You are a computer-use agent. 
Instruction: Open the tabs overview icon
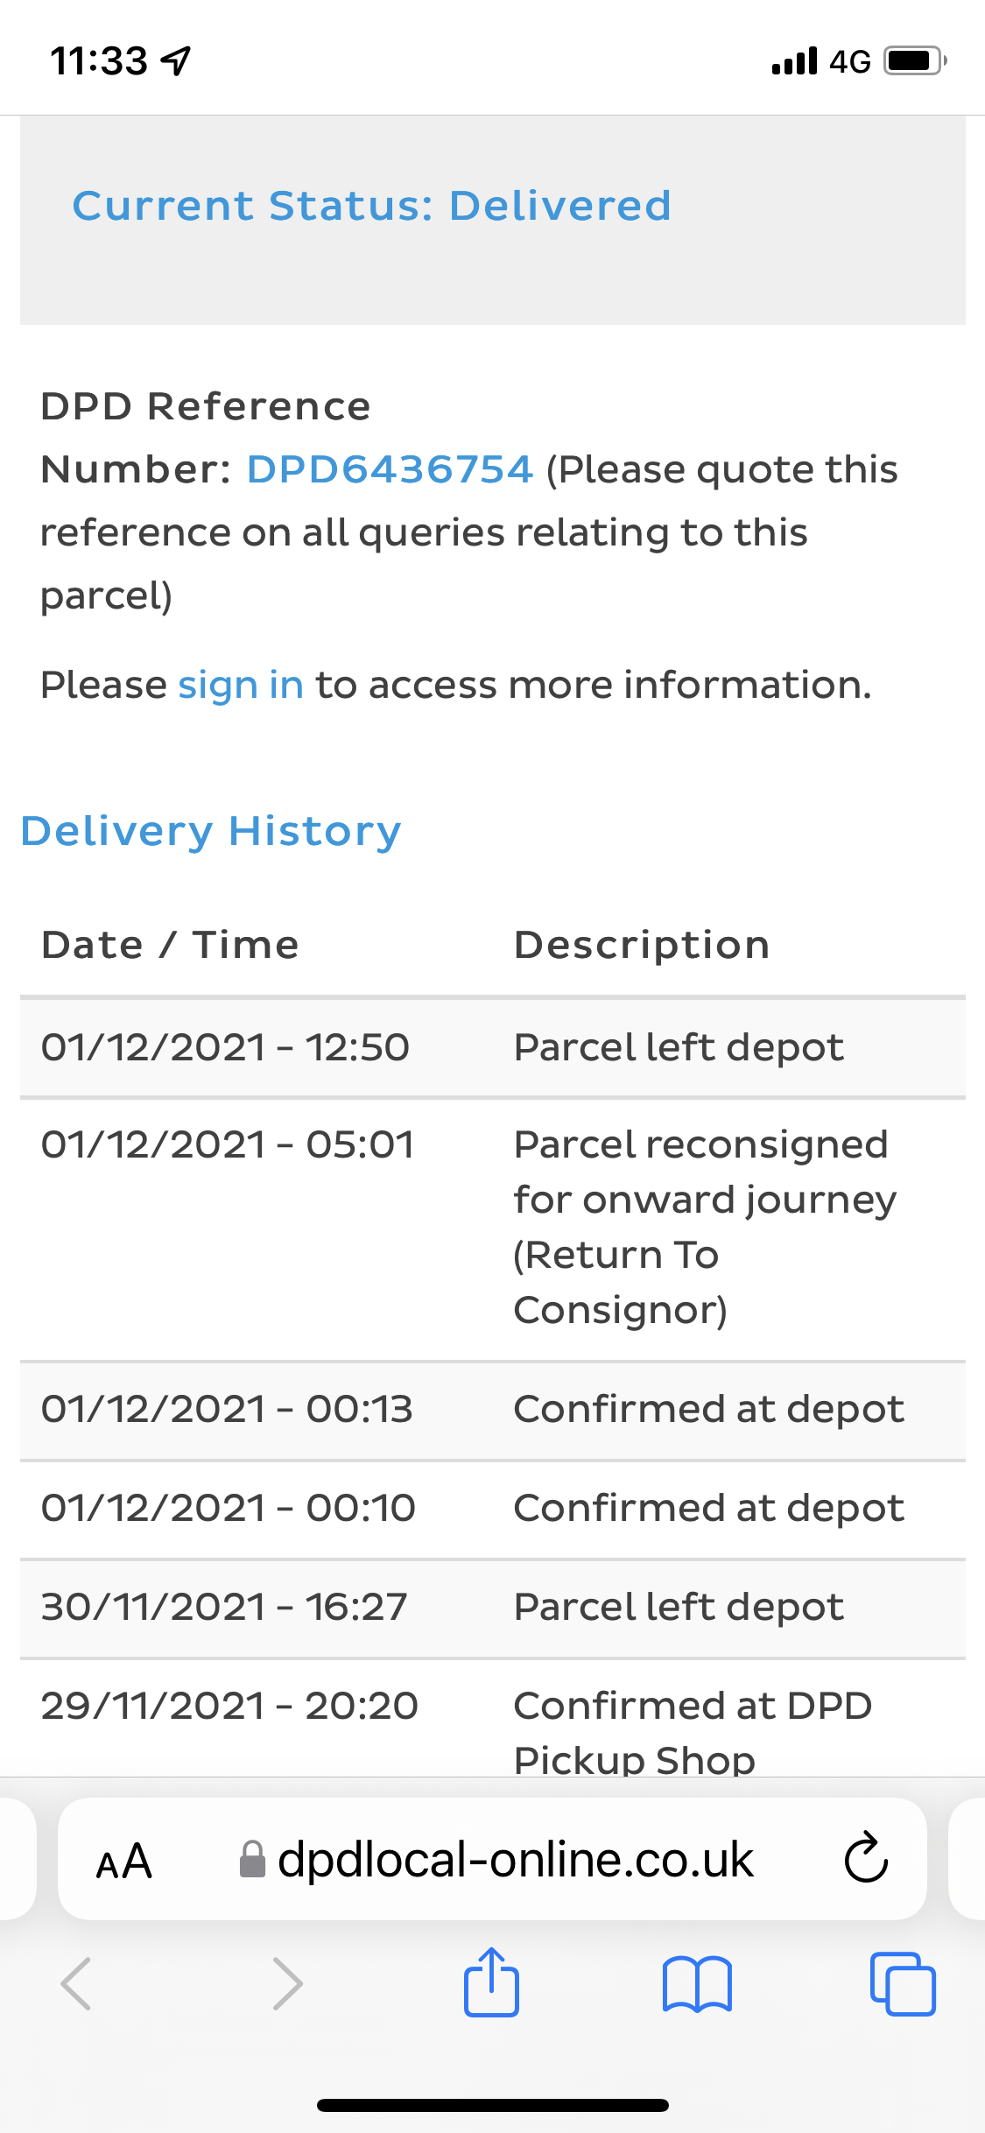[903, 1984]
